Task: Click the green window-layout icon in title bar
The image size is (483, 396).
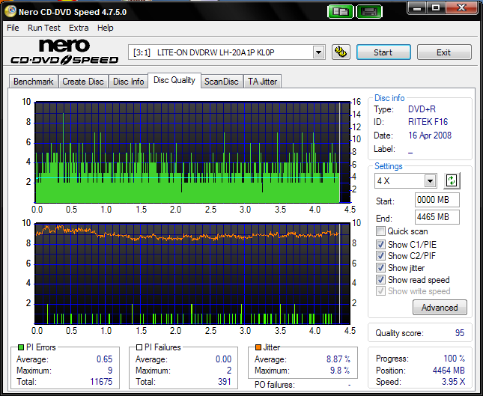Action: (340, 12)
